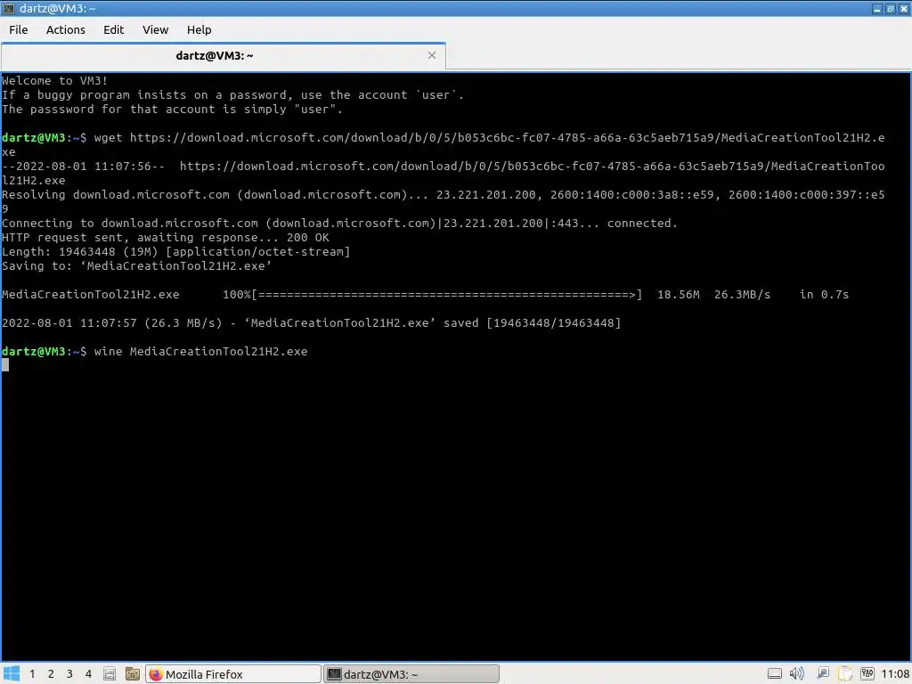Close the terminal window
The image size is (912, 684).
point(904,8)
